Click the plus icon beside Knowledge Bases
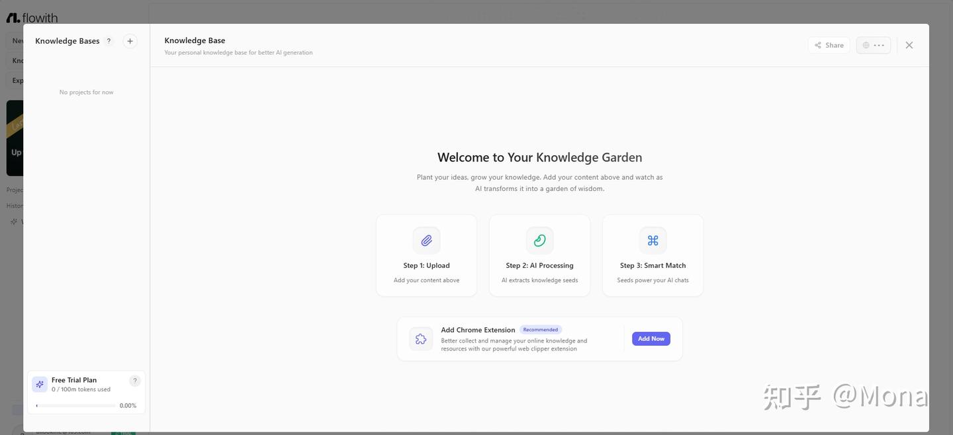 [x=130, y=41]
